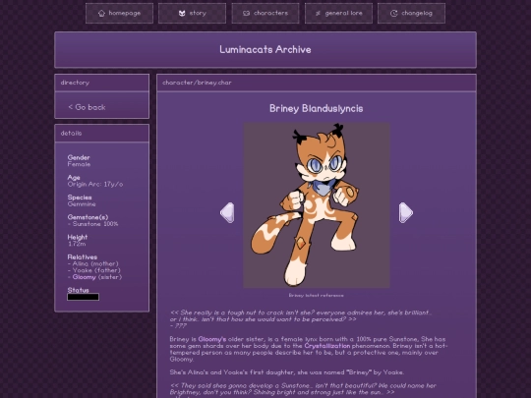The width and height of the screenshot is (531, 398).
Task: Go to the homepage
Action: (x=119, y=13)
